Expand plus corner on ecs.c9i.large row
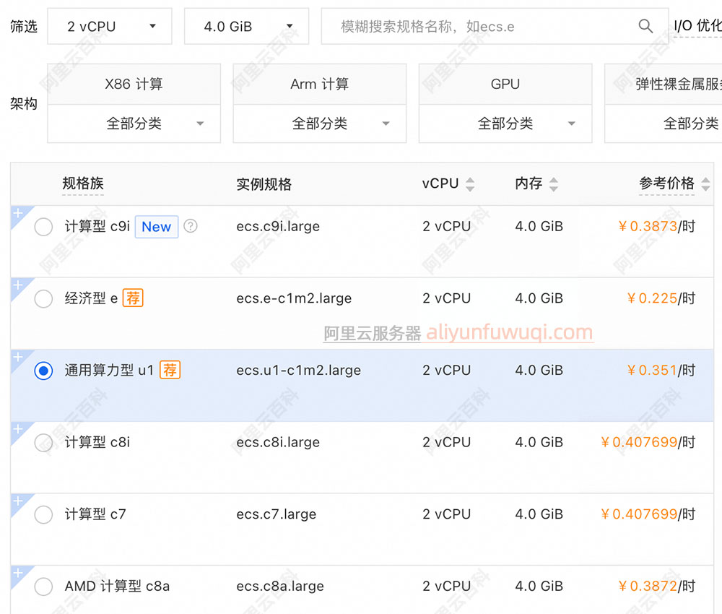 (x=19, y=214)
